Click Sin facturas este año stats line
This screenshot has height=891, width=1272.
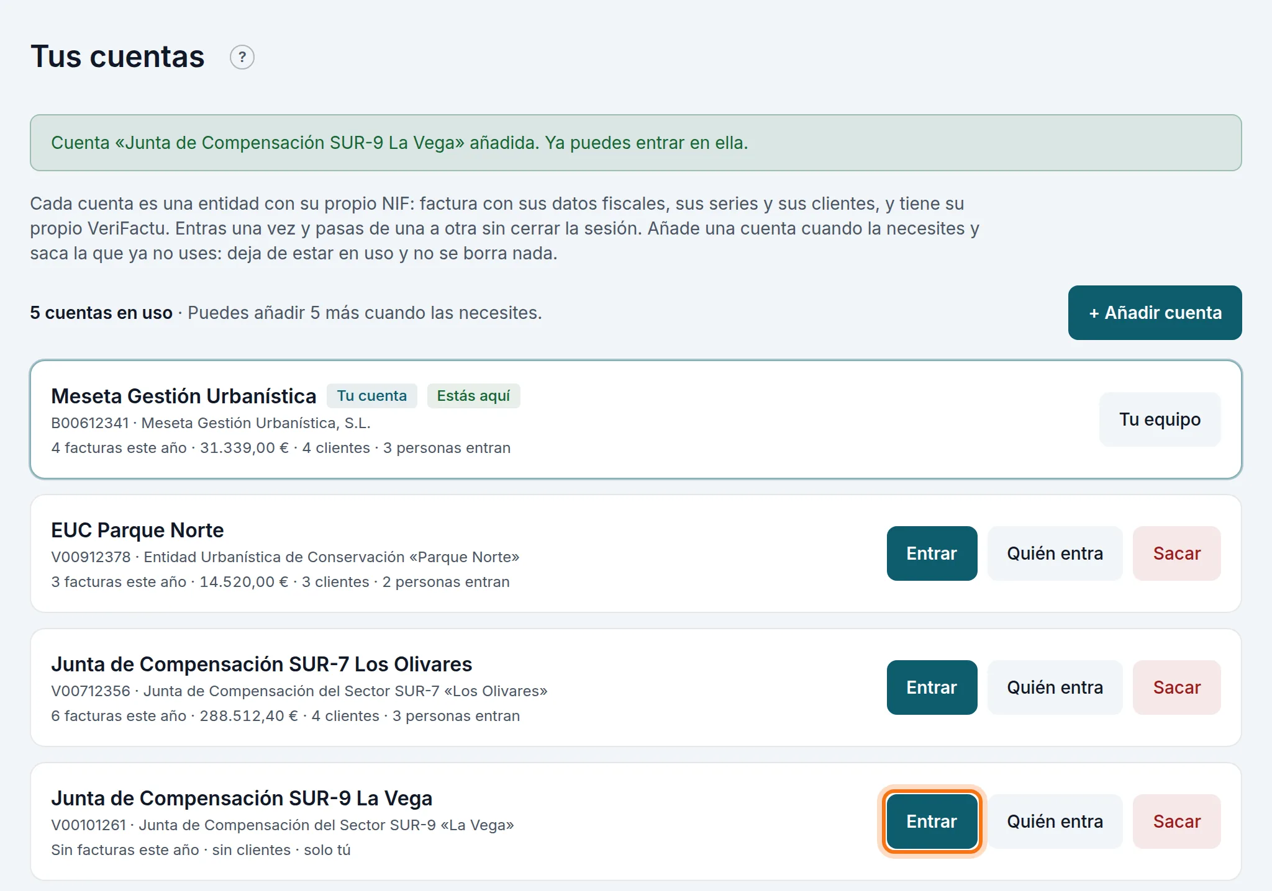[201, 850]
